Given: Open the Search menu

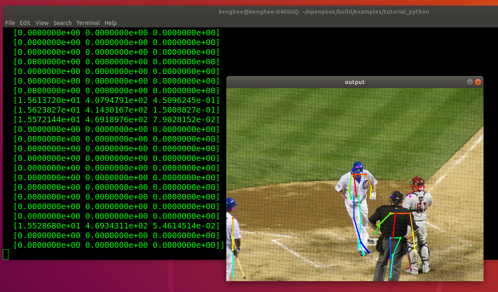Looking at the screenshot, I should pyautogui.click(x=62, y=23).
